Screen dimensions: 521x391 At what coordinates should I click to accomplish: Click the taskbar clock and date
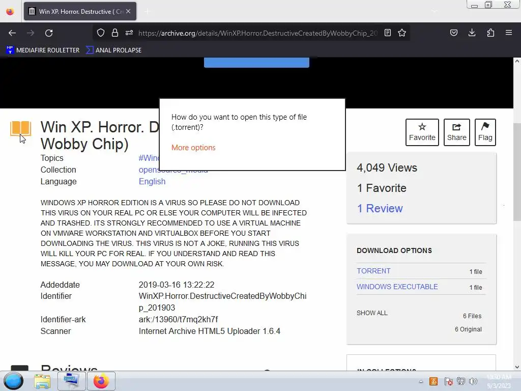click(499, 381)
